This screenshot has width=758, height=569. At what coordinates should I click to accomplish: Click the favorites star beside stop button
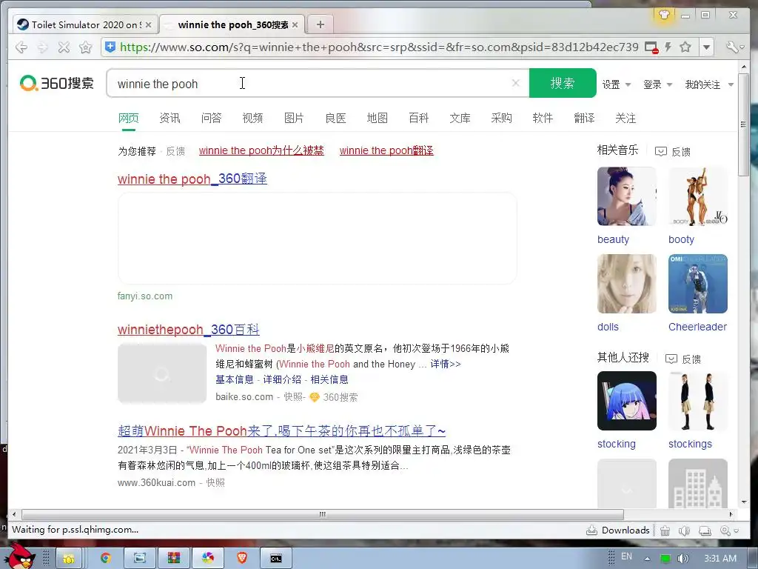coord(86,47)
